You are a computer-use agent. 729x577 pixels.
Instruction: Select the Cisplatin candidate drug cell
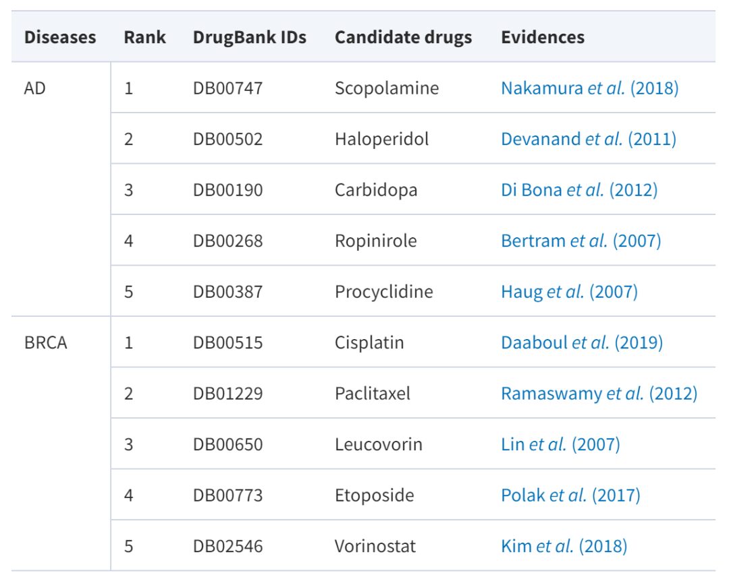(x=369, y=342)
